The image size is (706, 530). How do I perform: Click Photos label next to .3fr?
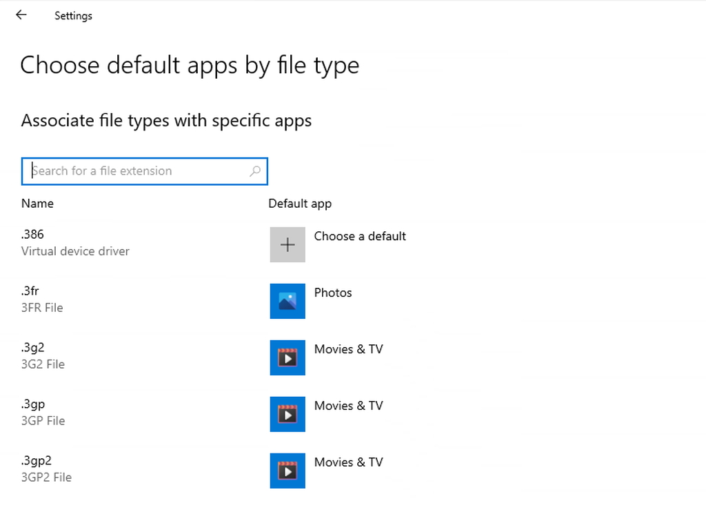pos(333,293)
